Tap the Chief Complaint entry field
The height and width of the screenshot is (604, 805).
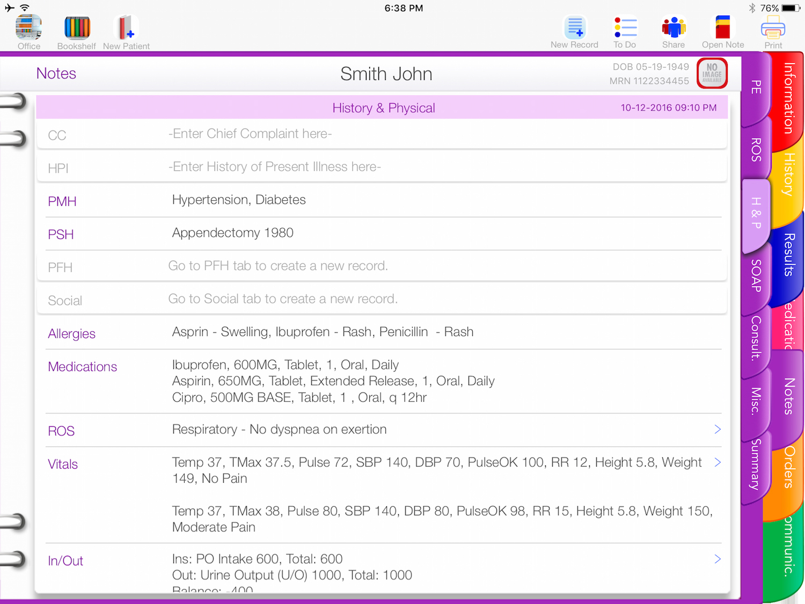click(x=382, y=134)
